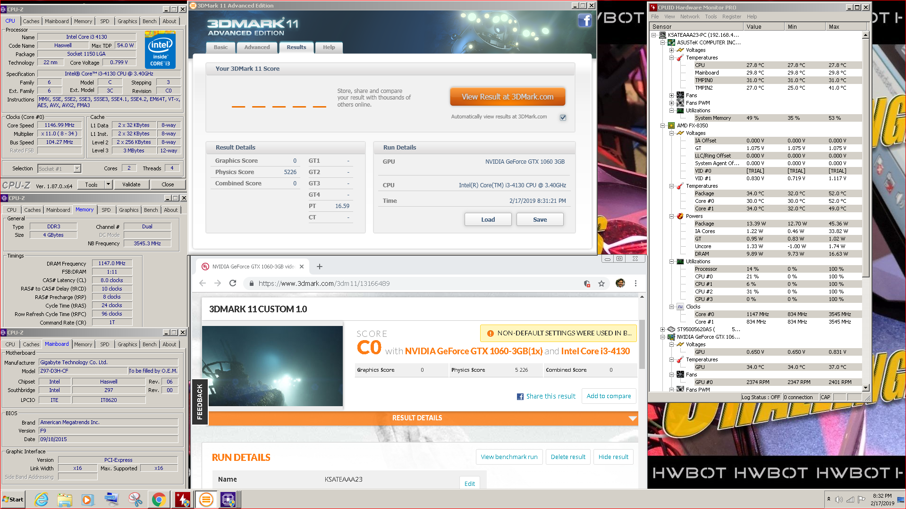
Task: Click the Action Center flag tray icon
Action: tap(862, 500)
